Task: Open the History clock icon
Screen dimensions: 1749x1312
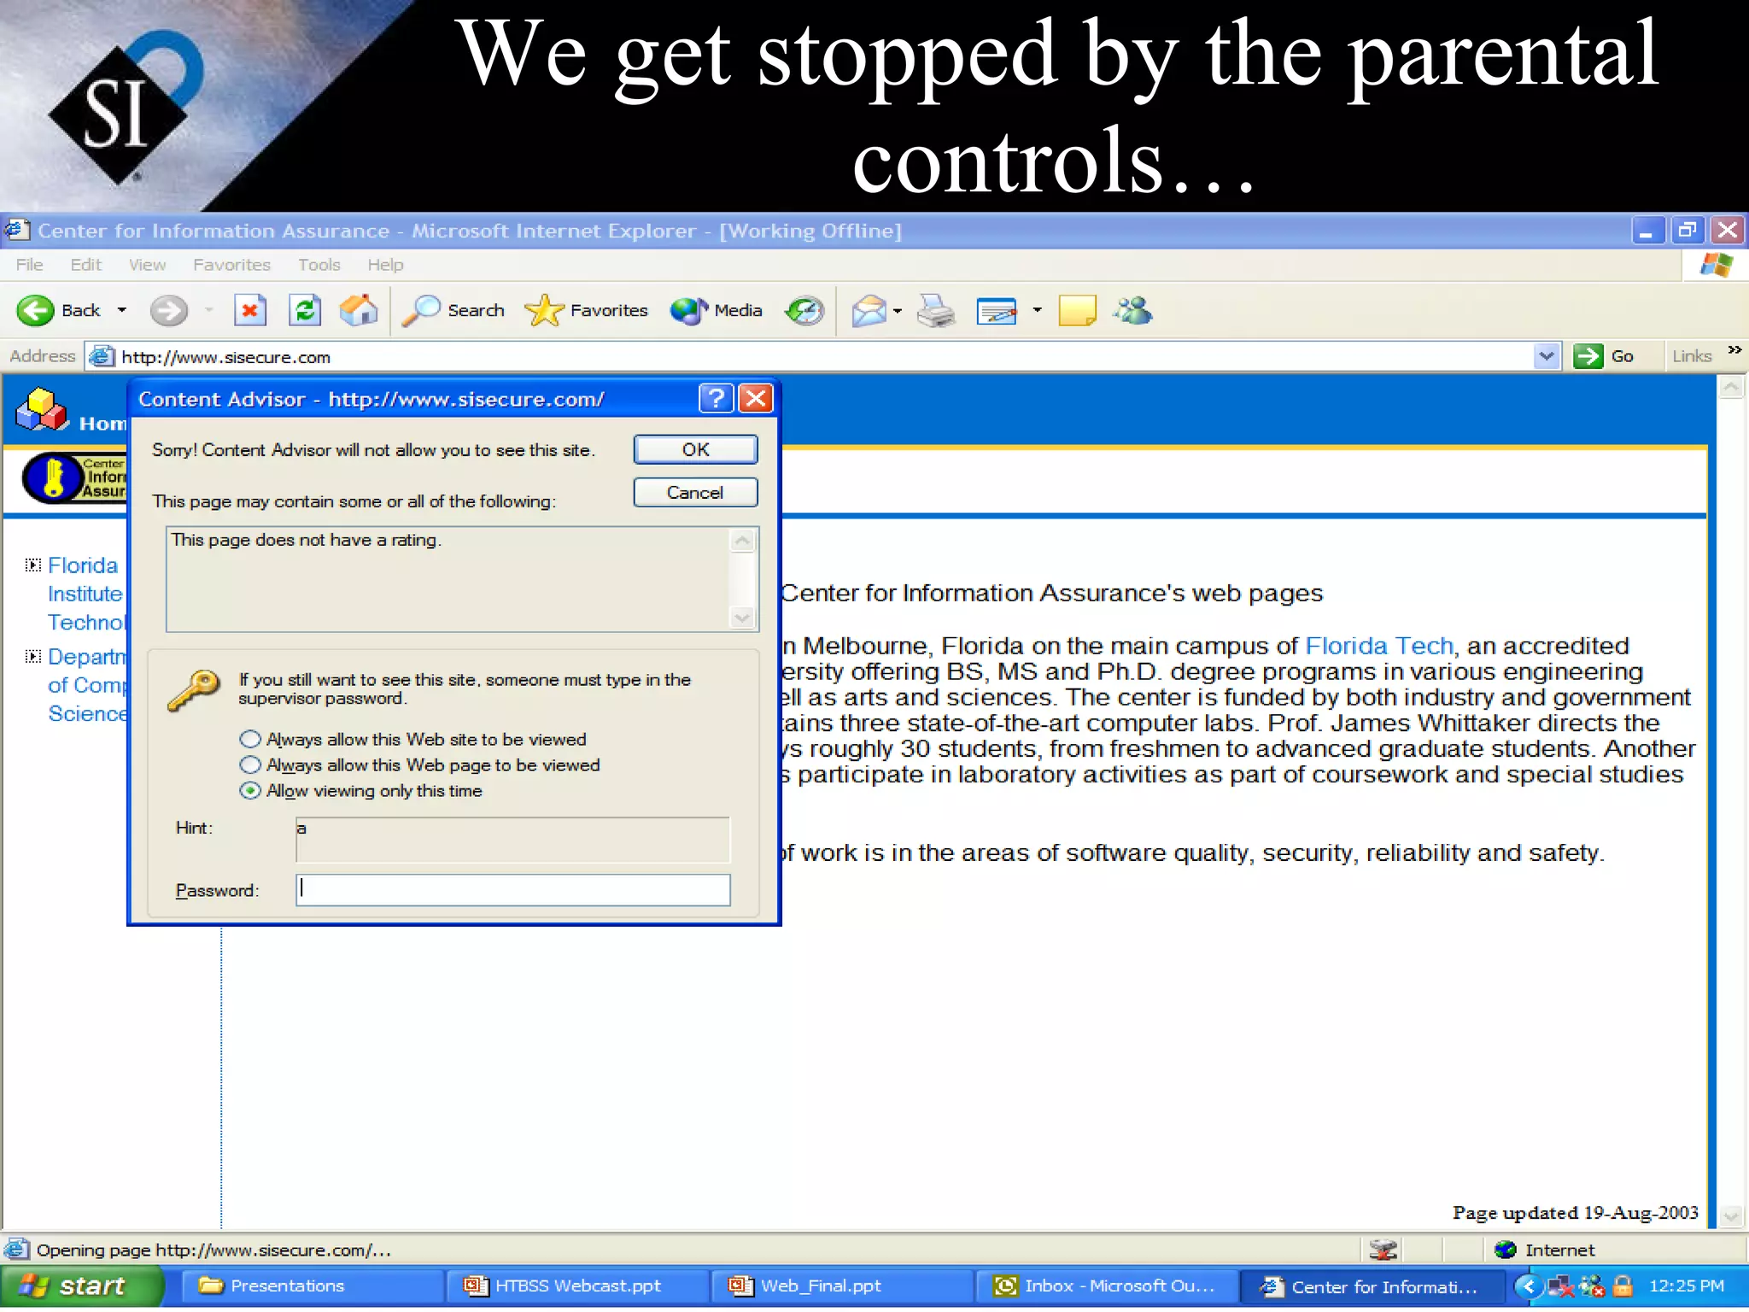Action: click(x=805, y=311)
